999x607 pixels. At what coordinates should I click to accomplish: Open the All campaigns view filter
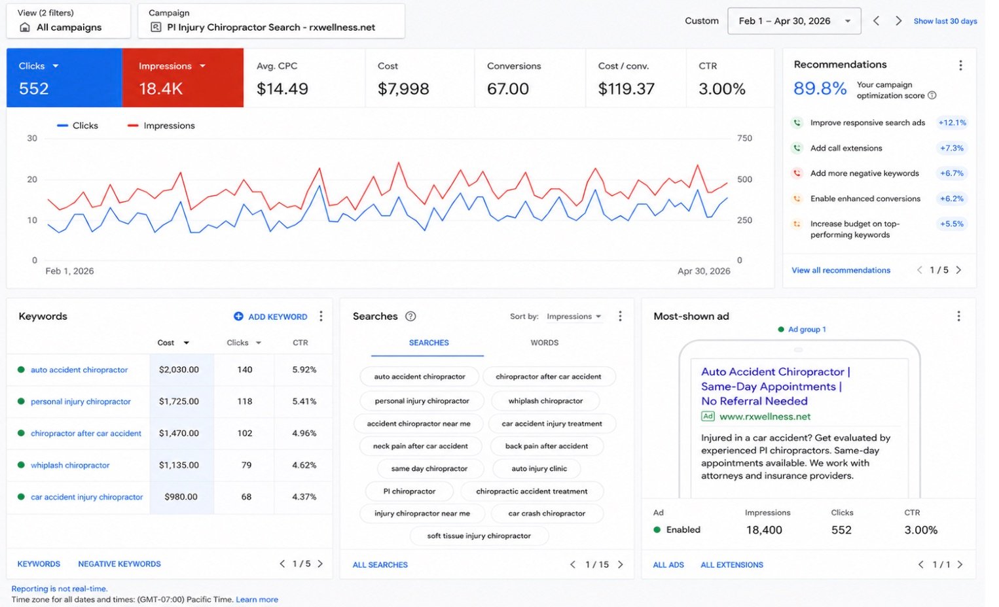pyautogui.click(x=69, y=21)
